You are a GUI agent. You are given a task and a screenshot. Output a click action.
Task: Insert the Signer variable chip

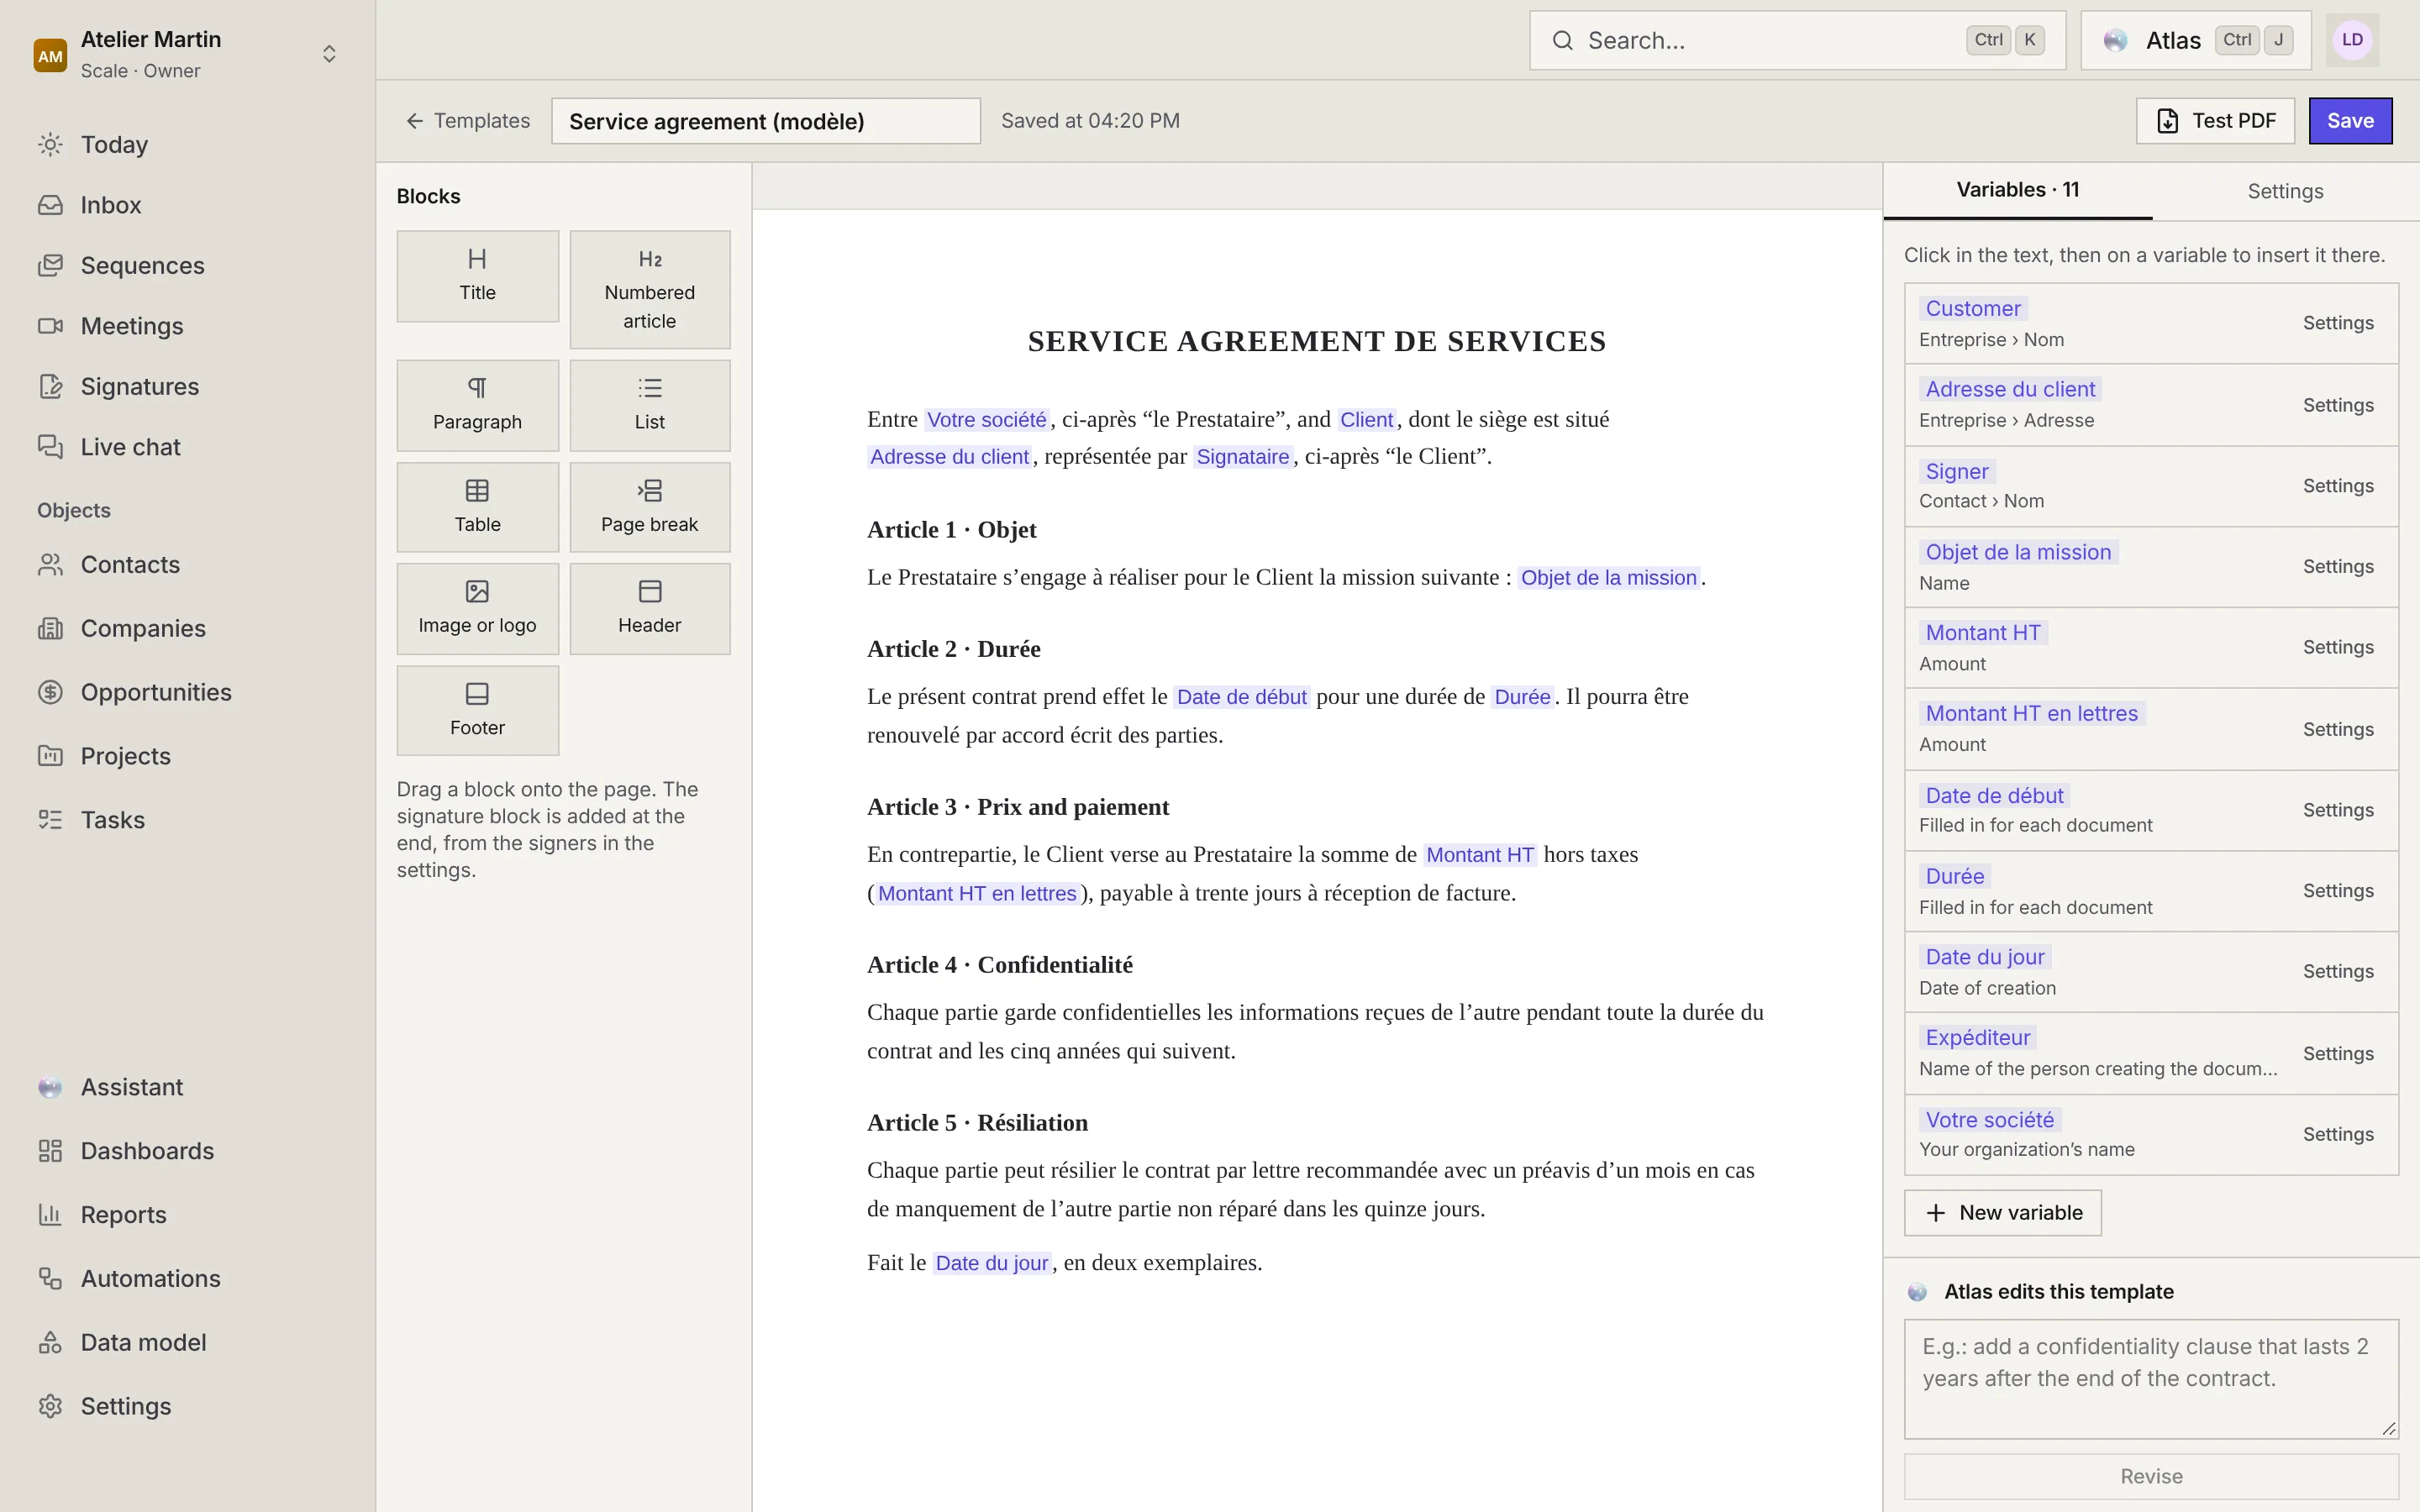(x=1956, y=471)
